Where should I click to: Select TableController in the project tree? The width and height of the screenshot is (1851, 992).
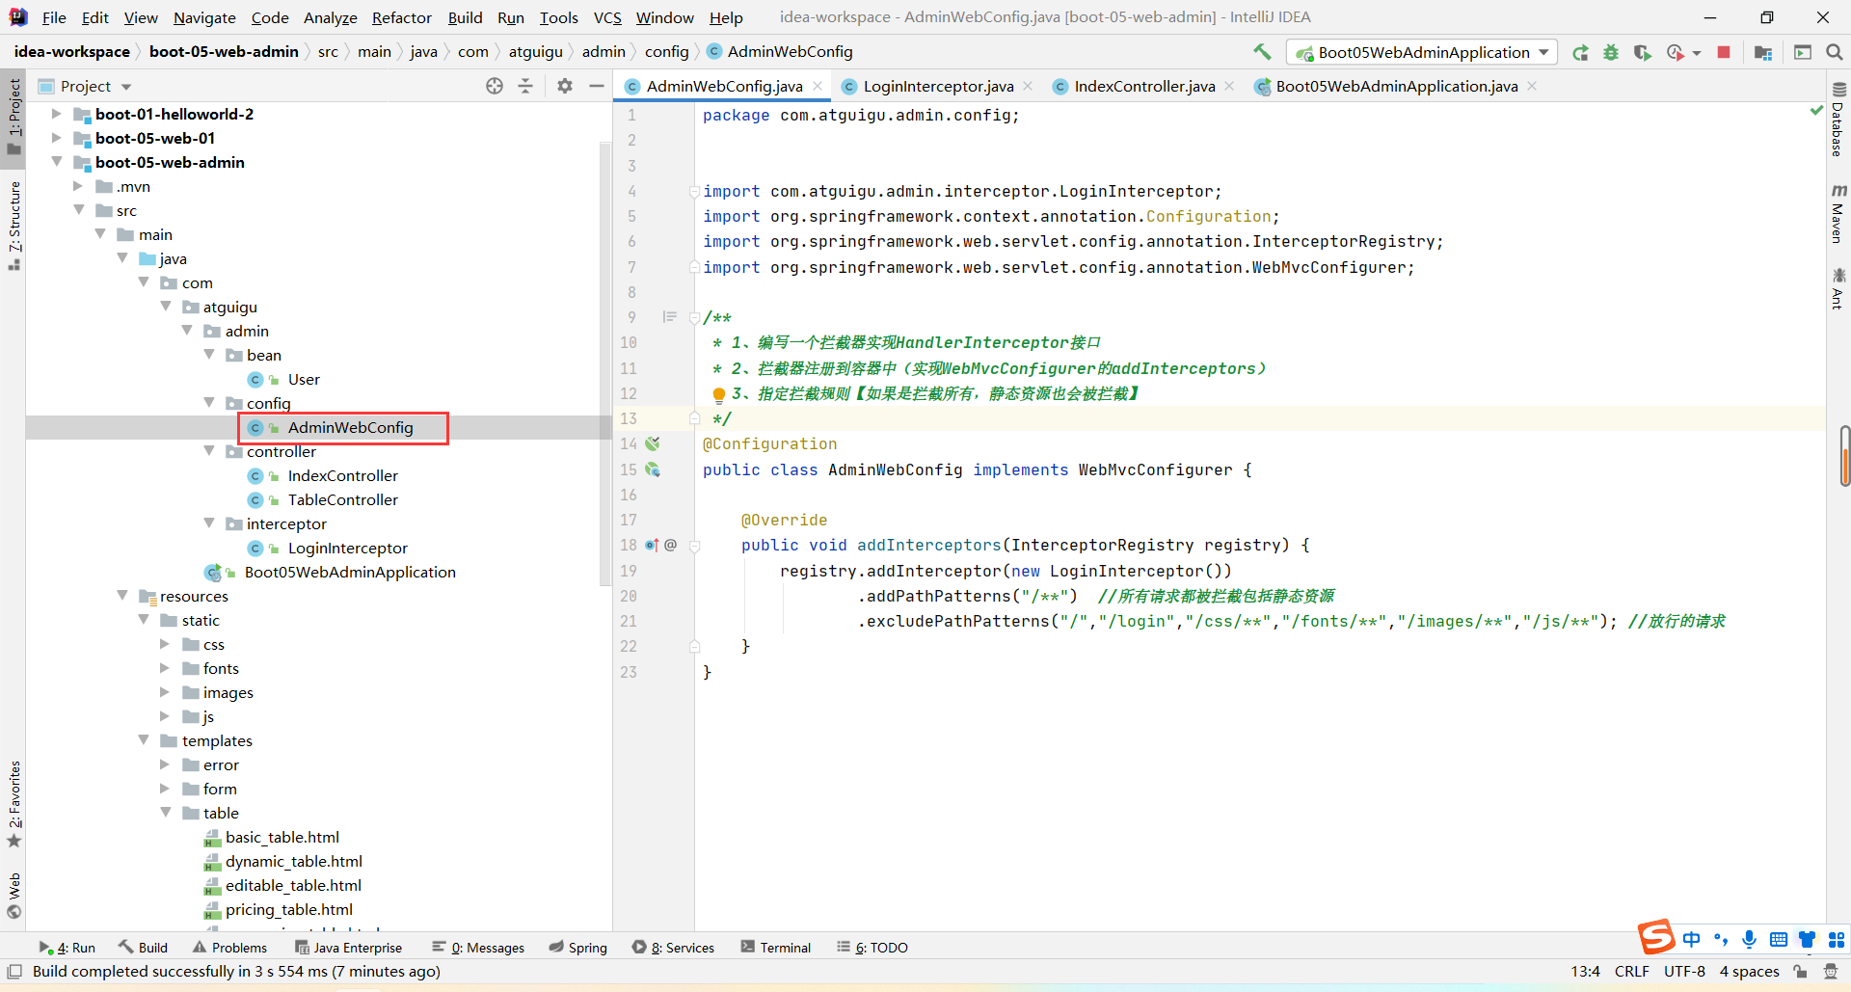coord(342,499)
